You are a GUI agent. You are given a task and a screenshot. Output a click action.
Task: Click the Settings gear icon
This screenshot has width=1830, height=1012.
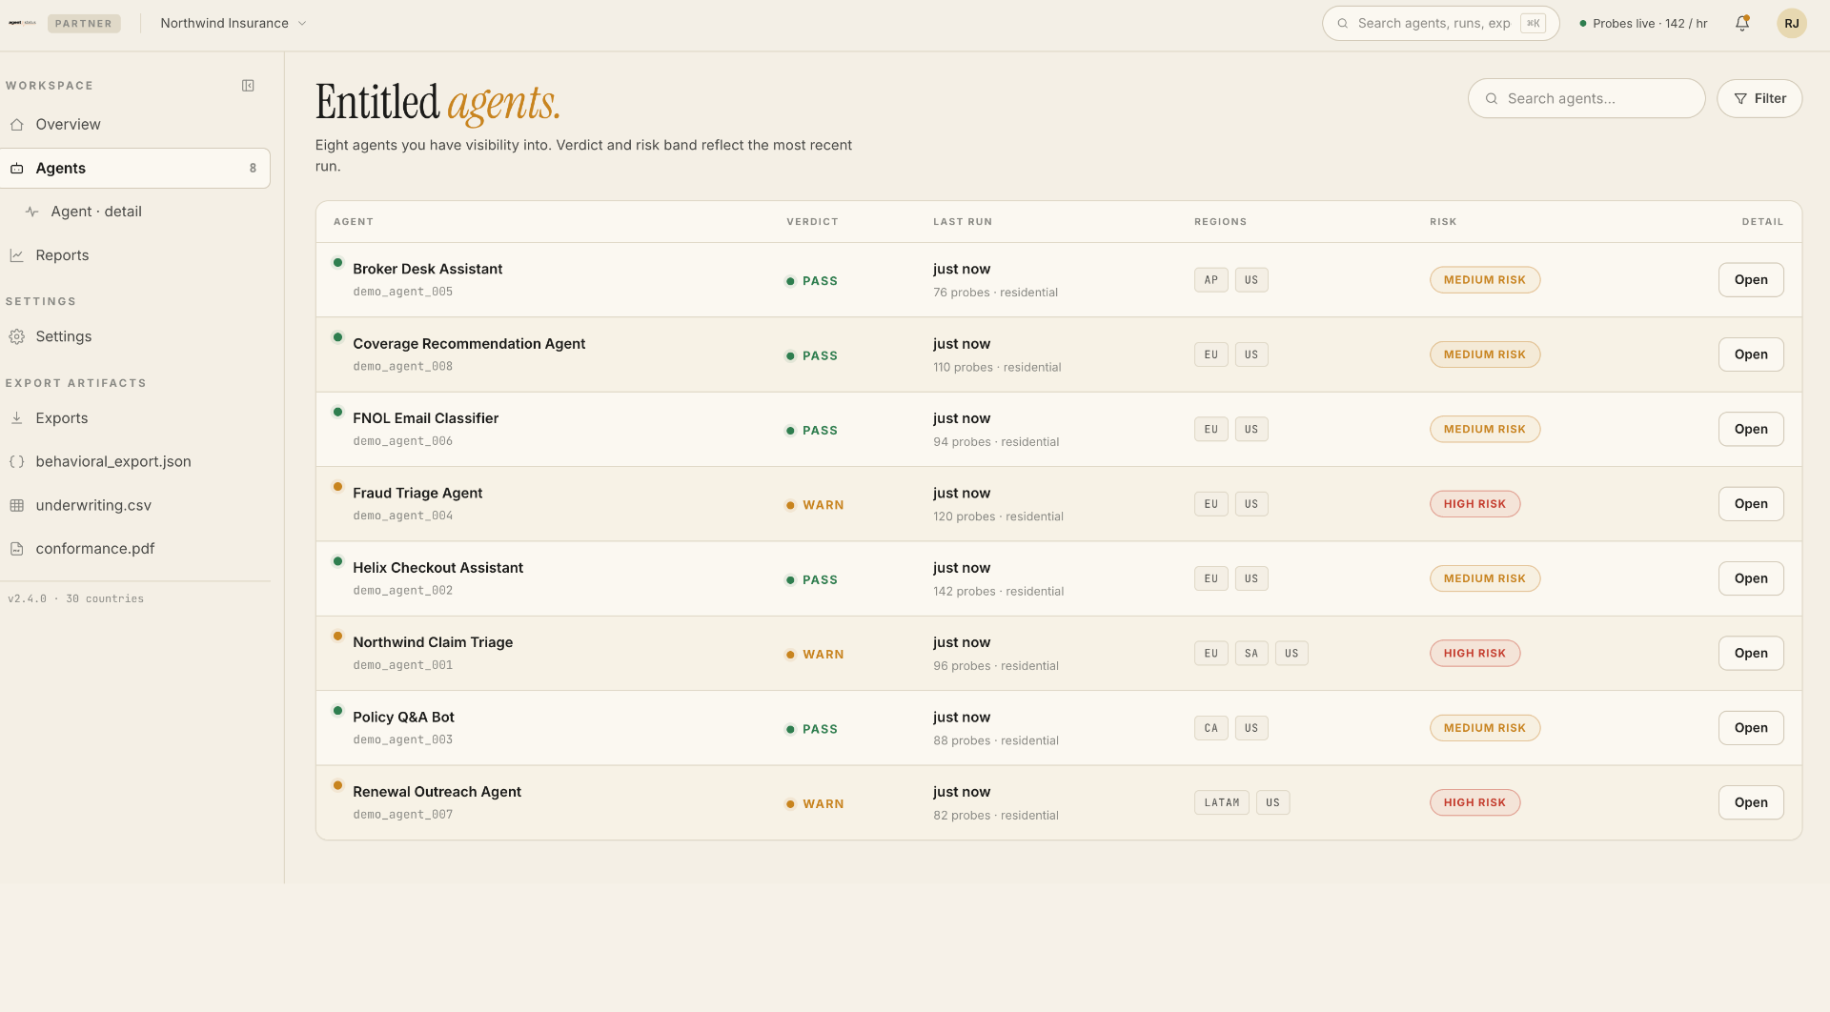coord(17,336)
